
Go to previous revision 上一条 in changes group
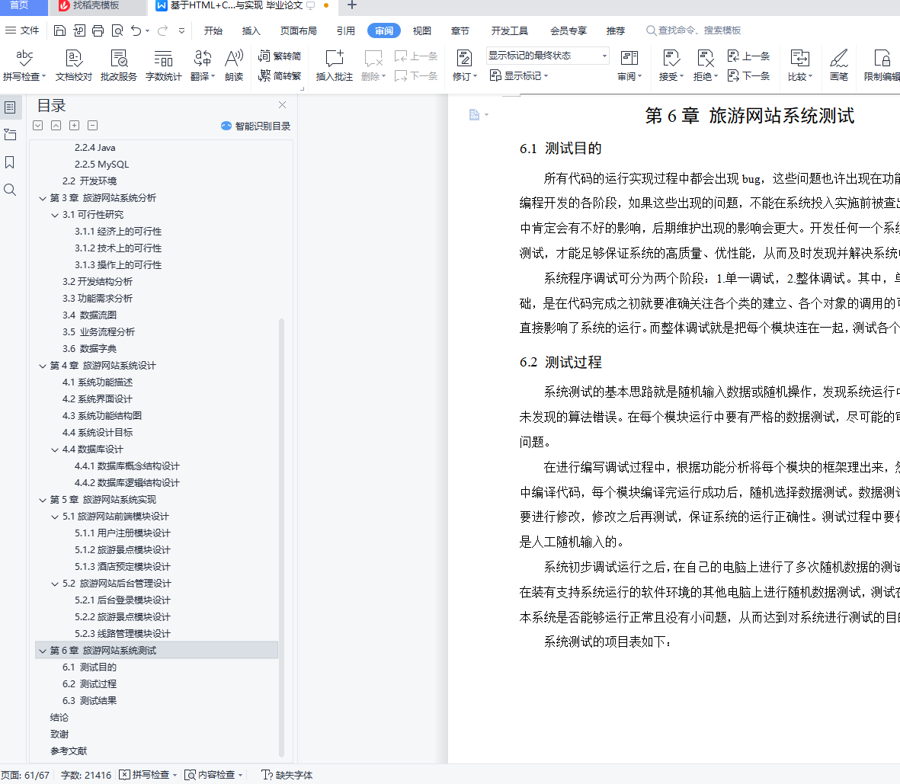click(x=748, y=56)
